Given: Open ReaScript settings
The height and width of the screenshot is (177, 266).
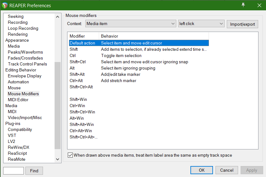Looking at the screenshot, I should click(x=17, y=153).
